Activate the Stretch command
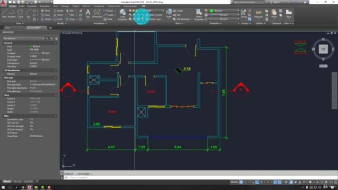 [46, 19]
